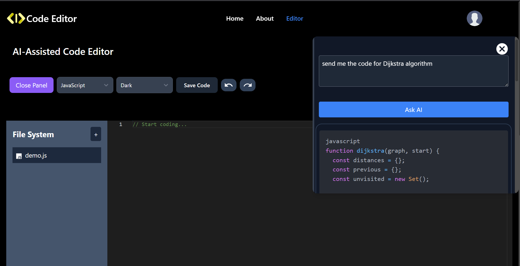This screenshot has height=266, width=520.
Task: Add a new file with plus icon
Action: tap(96, 134)
